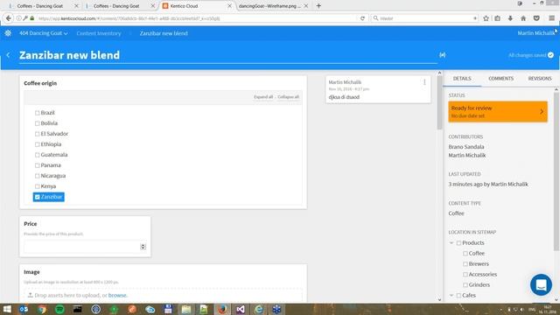Switch to first Coffees - Dancing Goat tab

[x=43, y=6]
